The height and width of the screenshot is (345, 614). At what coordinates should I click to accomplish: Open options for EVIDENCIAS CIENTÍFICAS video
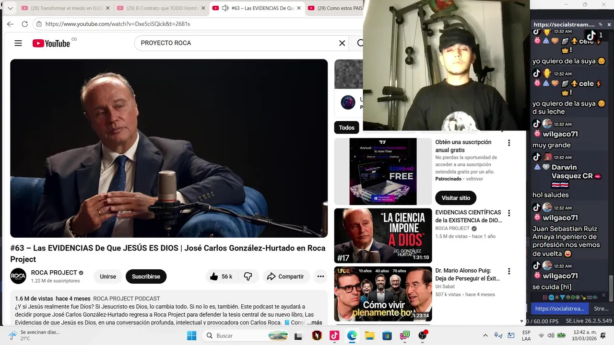(x=509, y=213)
